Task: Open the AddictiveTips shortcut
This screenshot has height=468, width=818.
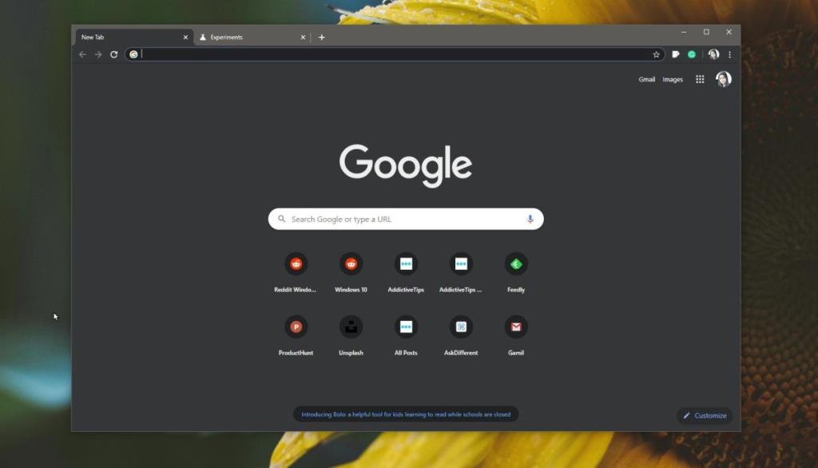Action: point(406,264)
